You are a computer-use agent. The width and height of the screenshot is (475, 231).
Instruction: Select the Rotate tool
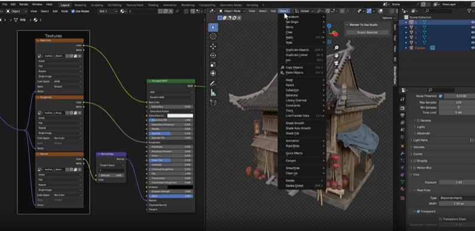click(x=213, y=56)
